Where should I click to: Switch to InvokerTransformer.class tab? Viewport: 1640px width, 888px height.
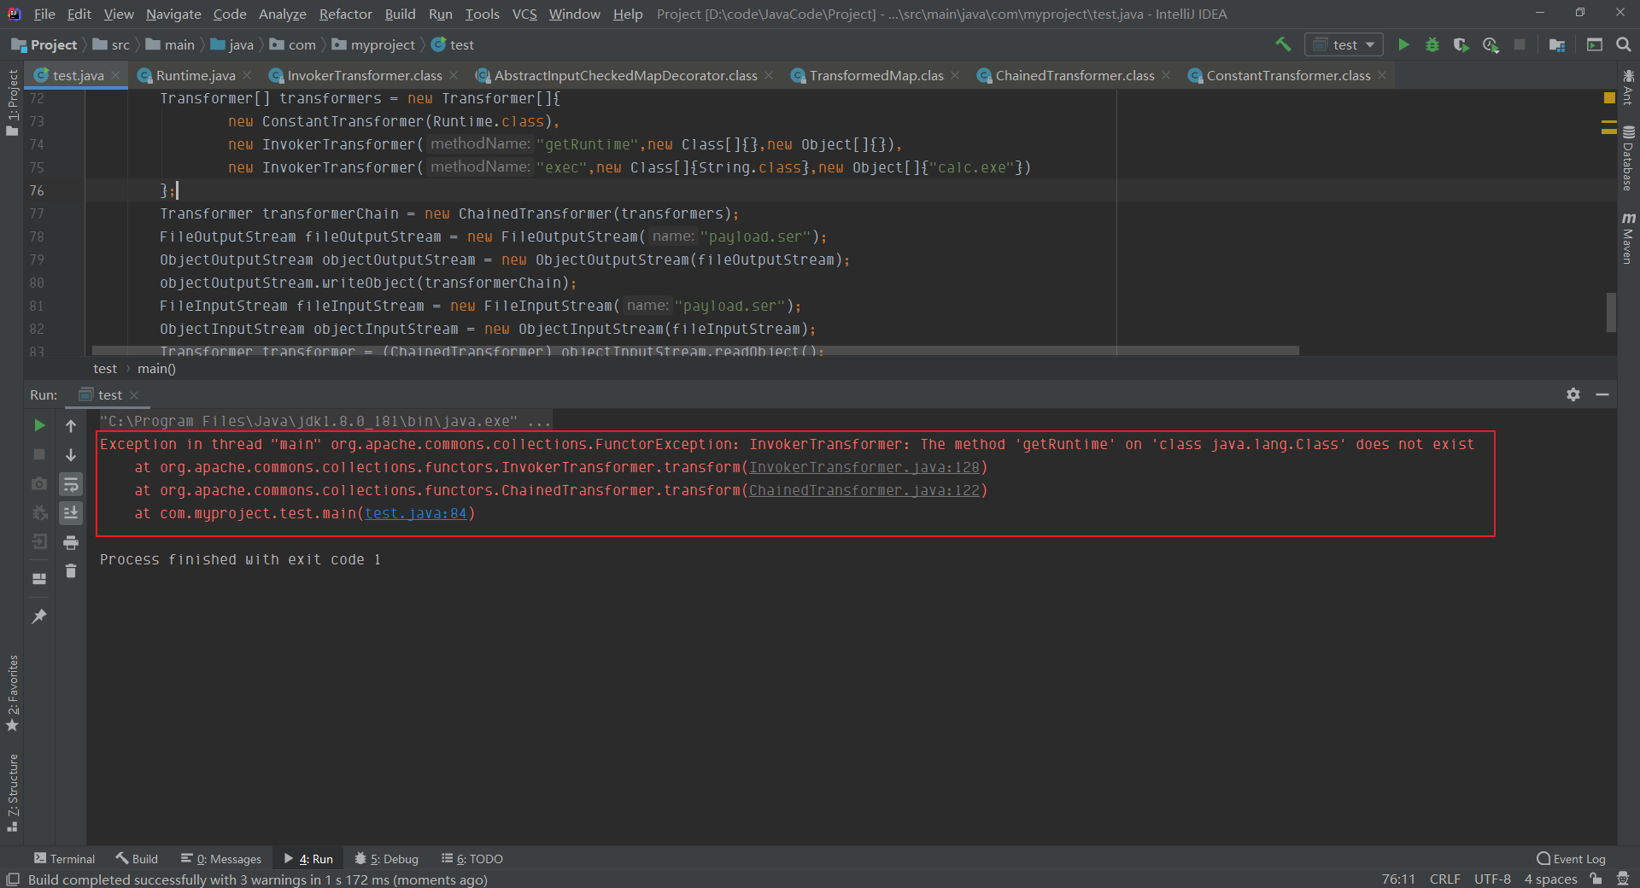click(365, 76)
